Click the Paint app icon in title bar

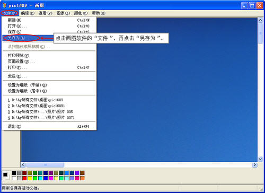[x=4, y=5]
